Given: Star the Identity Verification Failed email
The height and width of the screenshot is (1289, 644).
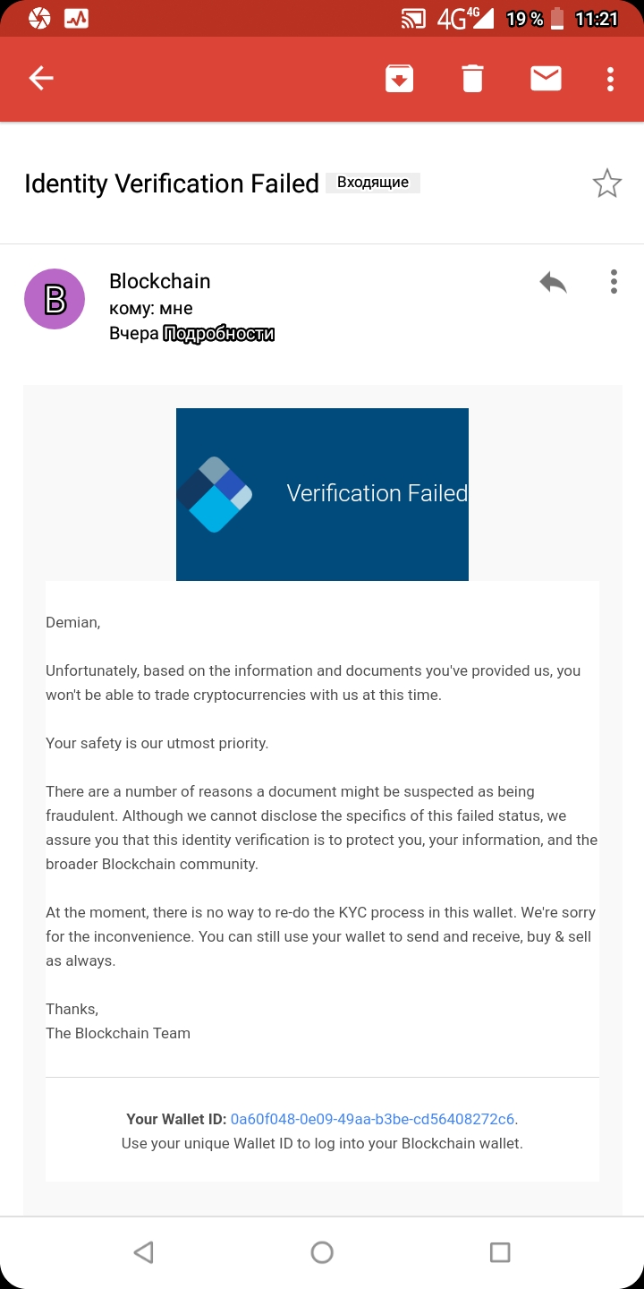Looking at the screenshot, I should pos(607,184).
